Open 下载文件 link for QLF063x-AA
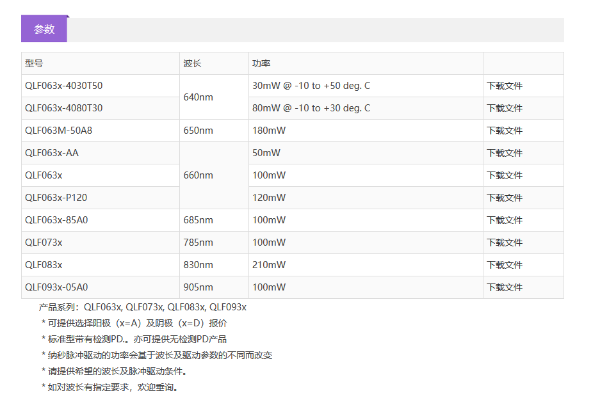Screen dimensions: 600x414 click(505, 153)
